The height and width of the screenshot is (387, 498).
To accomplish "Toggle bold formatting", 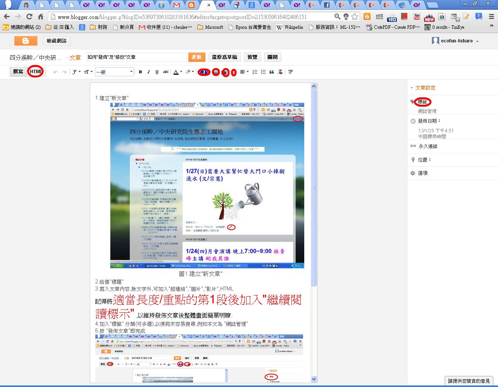I will click(140, 72).
